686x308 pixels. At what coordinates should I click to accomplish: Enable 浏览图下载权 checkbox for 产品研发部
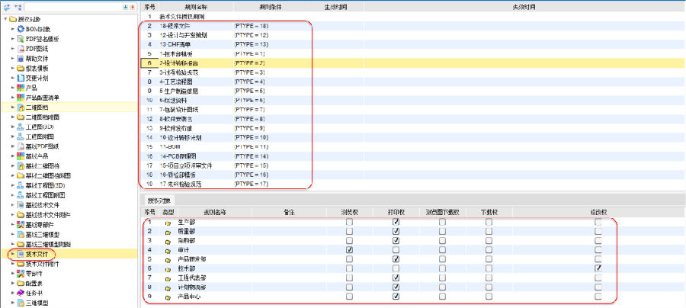[443, 259]
